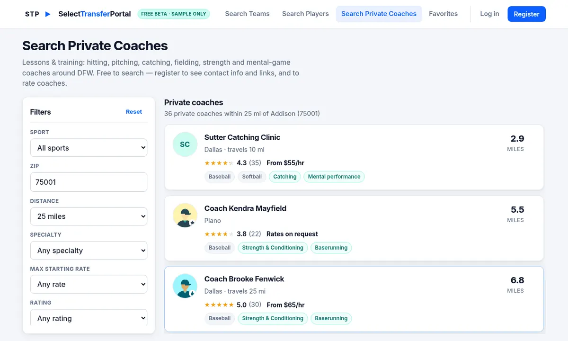The width and height of the screenshot is (568, 341).
Task: Click 'Dallas · travels 10 mi' text
Action: 234,150
